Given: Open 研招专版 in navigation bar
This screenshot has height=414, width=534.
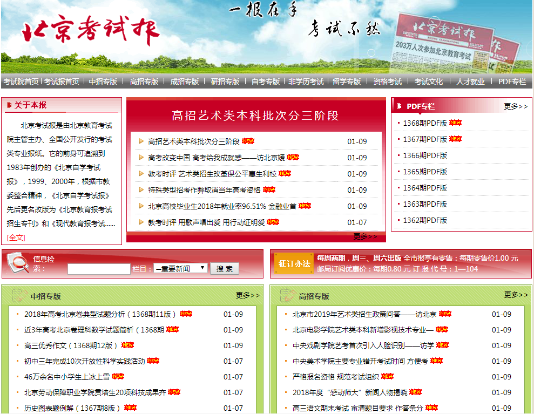Looking at the screenshot, I should (225, 82).
